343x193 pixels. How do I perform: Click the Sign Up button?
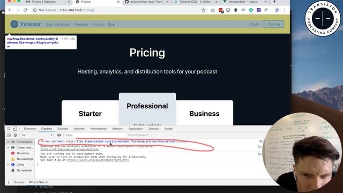(274, 24)
